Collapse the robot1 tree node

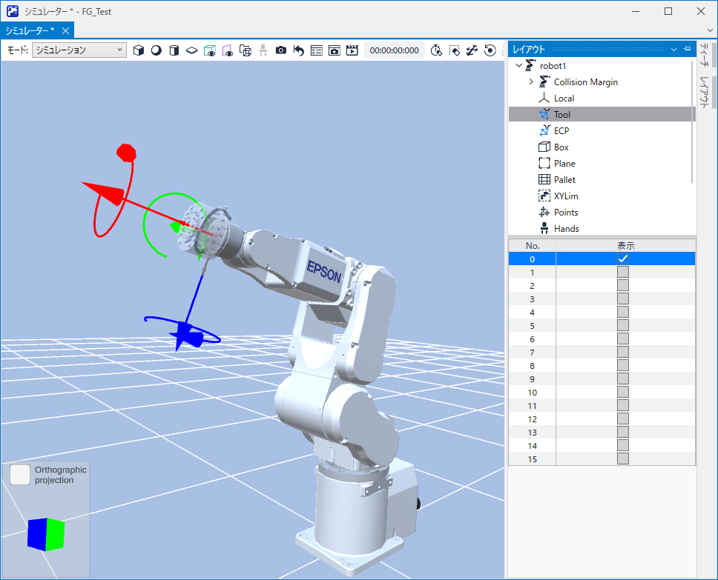[518, 66]
